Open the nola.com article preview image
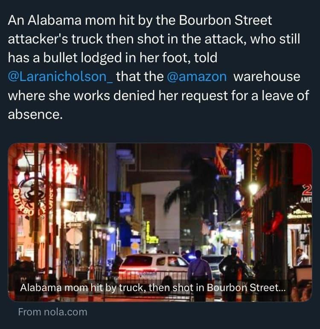This screenshot has height=329, width=320. coord(160,222)
